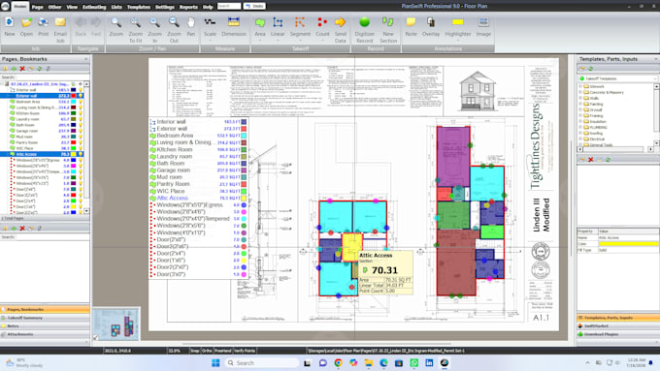Viewport: 660px width, 371px height.
Task: Switch to the Notes pane
Action: 45,326
